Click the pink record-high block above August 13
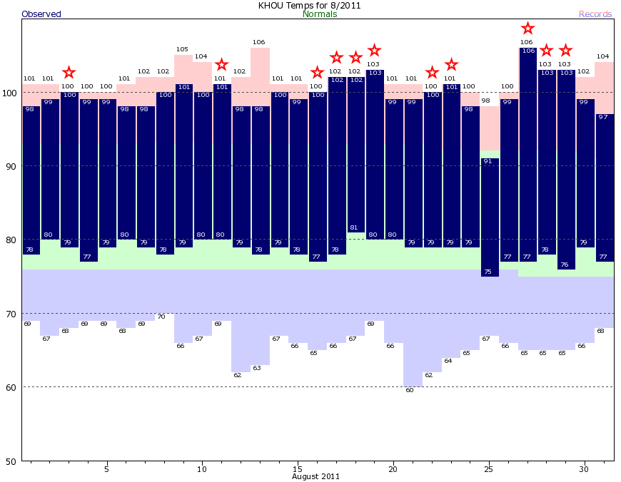The width and height of the screenshot is (621, 482). click(x=261, y=77)
